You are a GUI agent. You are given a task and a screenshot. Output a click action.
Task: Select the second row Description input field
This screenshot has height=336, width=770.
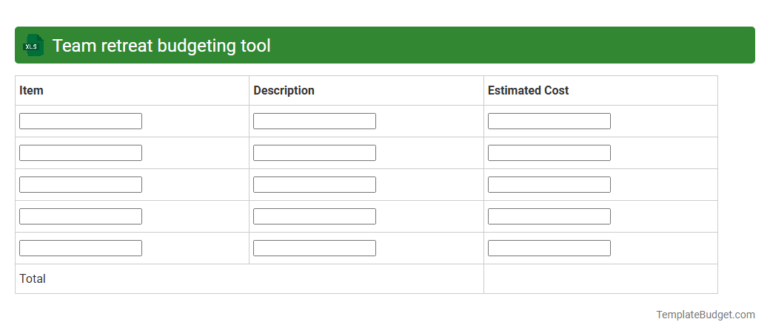point(314,153)
